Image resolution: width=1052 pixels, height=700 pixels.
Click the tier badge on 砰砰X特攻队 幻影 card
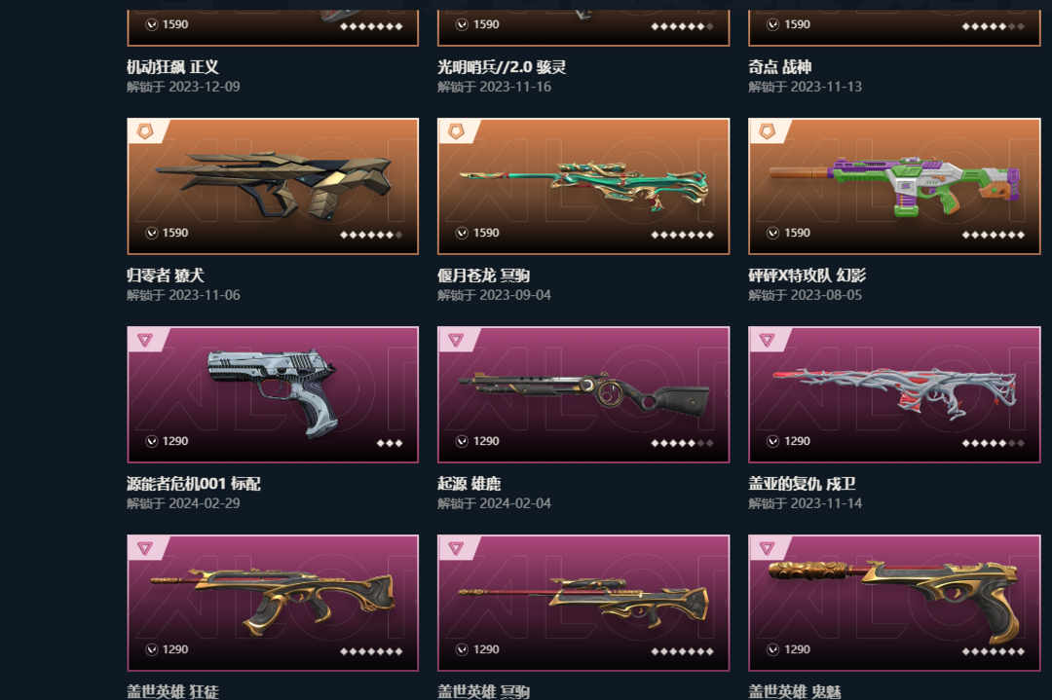767,130
